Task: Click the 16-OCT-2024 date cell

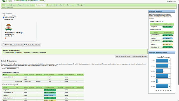Action: click(18, 81)
